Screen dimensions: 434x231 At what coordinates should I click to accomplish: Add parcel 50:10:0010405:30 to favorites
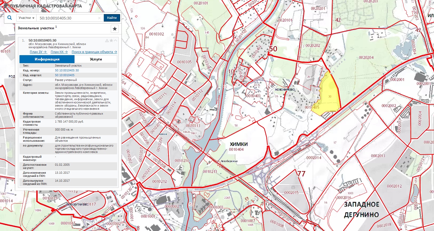[111, 40]
